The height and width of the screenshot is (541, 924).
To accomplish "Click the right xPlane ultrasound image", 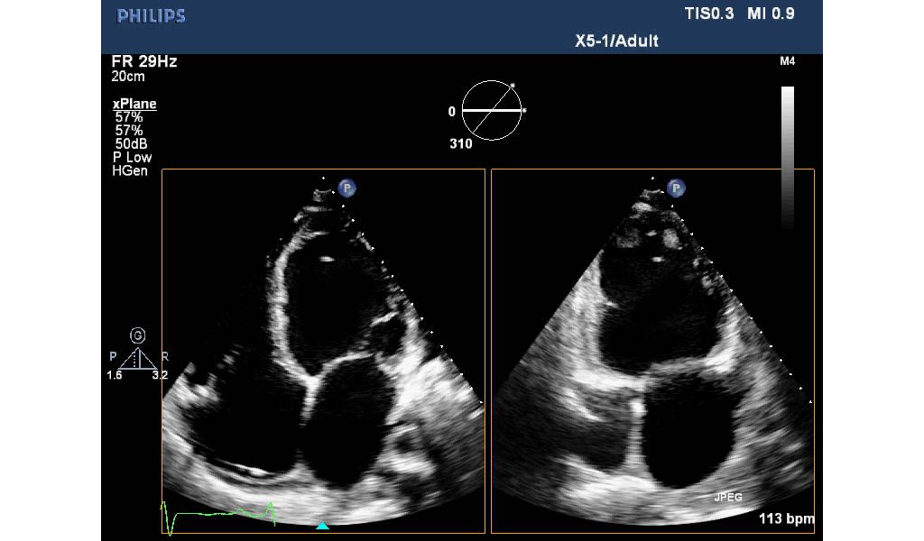I will point(653,351).
